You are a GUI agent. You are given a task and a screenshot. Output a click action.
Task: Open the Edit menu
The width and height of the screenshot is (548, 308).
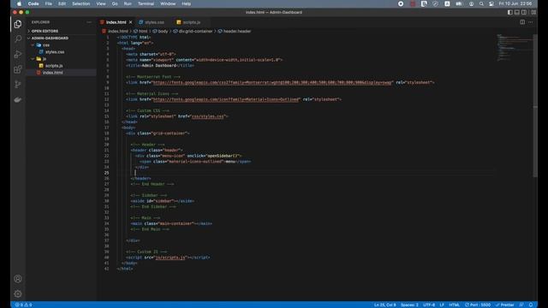tap(62, 3)
